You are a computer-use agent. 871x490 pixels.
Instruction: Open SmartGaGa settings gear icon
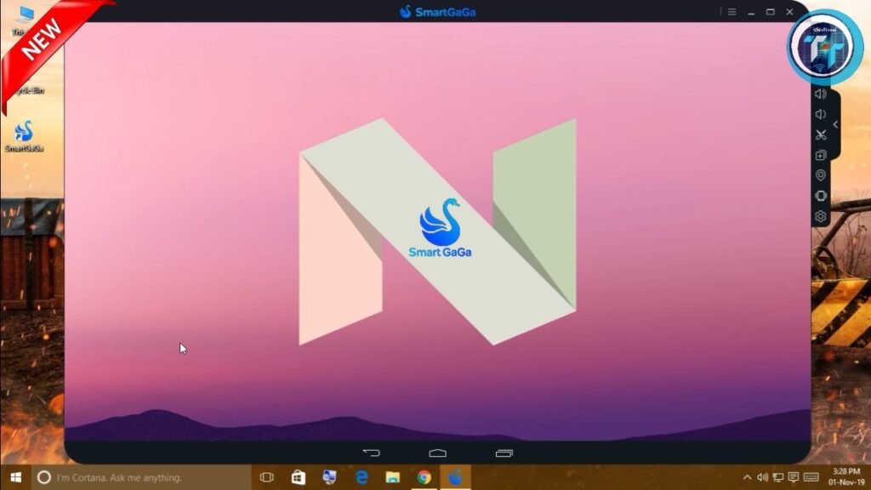tap(821, 217)
